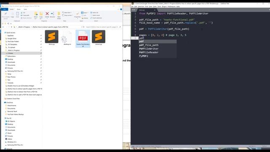Open Raw Photos folder in Quick access
The height and width of the screenshot is (152, 270).
(x=11, y=77)
